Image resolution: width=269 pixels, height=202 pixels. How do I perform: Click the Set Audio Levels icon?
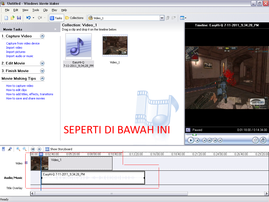[3, 149]
